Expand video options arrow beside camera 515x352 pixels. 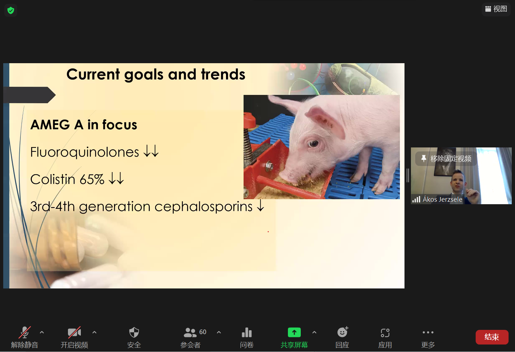click(94, 332)
